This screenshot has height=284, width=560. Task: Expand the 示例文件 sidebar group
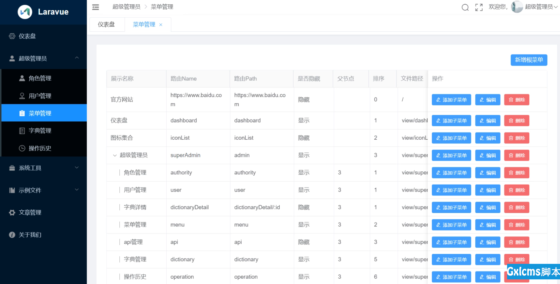tap(43, 190)
